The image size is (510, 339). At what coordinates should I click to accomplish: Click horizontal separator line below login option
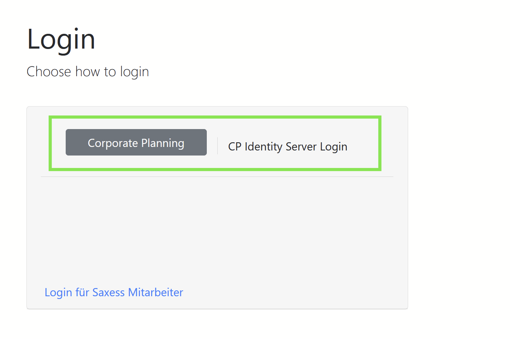217,176
